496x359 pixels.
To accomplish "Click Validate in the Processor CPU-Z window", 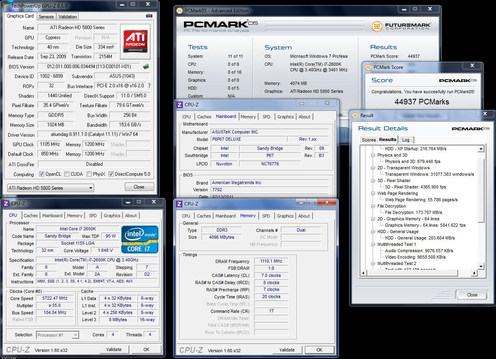I will (x=114, y=349).
